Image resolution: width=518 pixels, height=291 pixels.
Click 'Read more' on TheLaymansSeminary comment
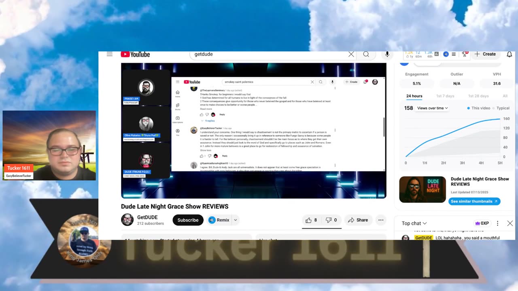coord(206,109)
